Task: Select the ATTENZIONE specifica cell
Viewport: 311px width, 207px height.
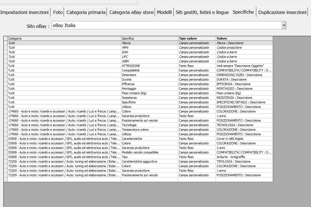Action: point(150,66)
